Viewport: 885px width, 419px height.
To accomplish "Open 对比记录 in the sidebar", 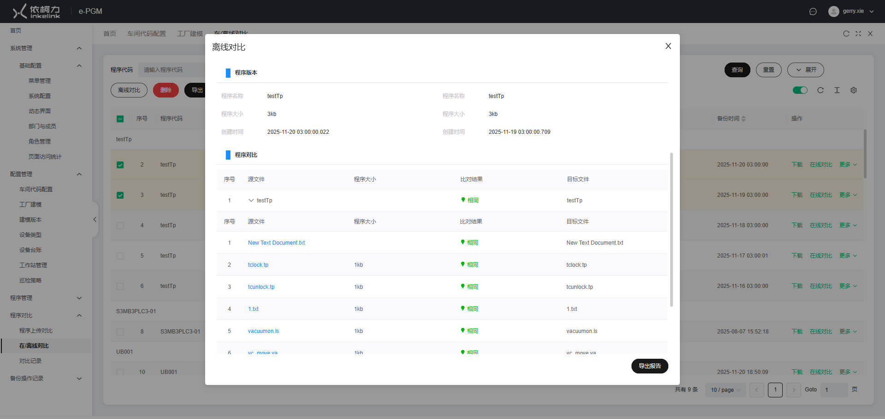I will tap(30, 361).
